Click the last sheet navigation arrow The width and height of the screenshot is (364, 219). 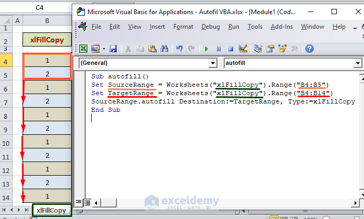27,210
